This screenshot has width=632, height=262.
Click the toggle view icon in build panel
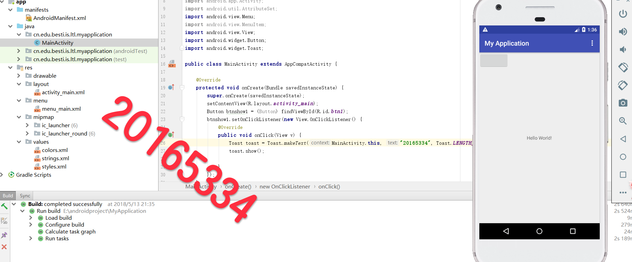(x=4, y=221)
